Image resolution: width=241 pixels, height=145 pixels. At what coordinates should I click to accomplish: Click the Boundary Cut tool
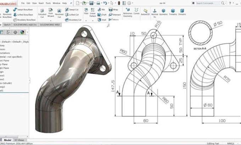pyautogui.click(x=73, y=20)
